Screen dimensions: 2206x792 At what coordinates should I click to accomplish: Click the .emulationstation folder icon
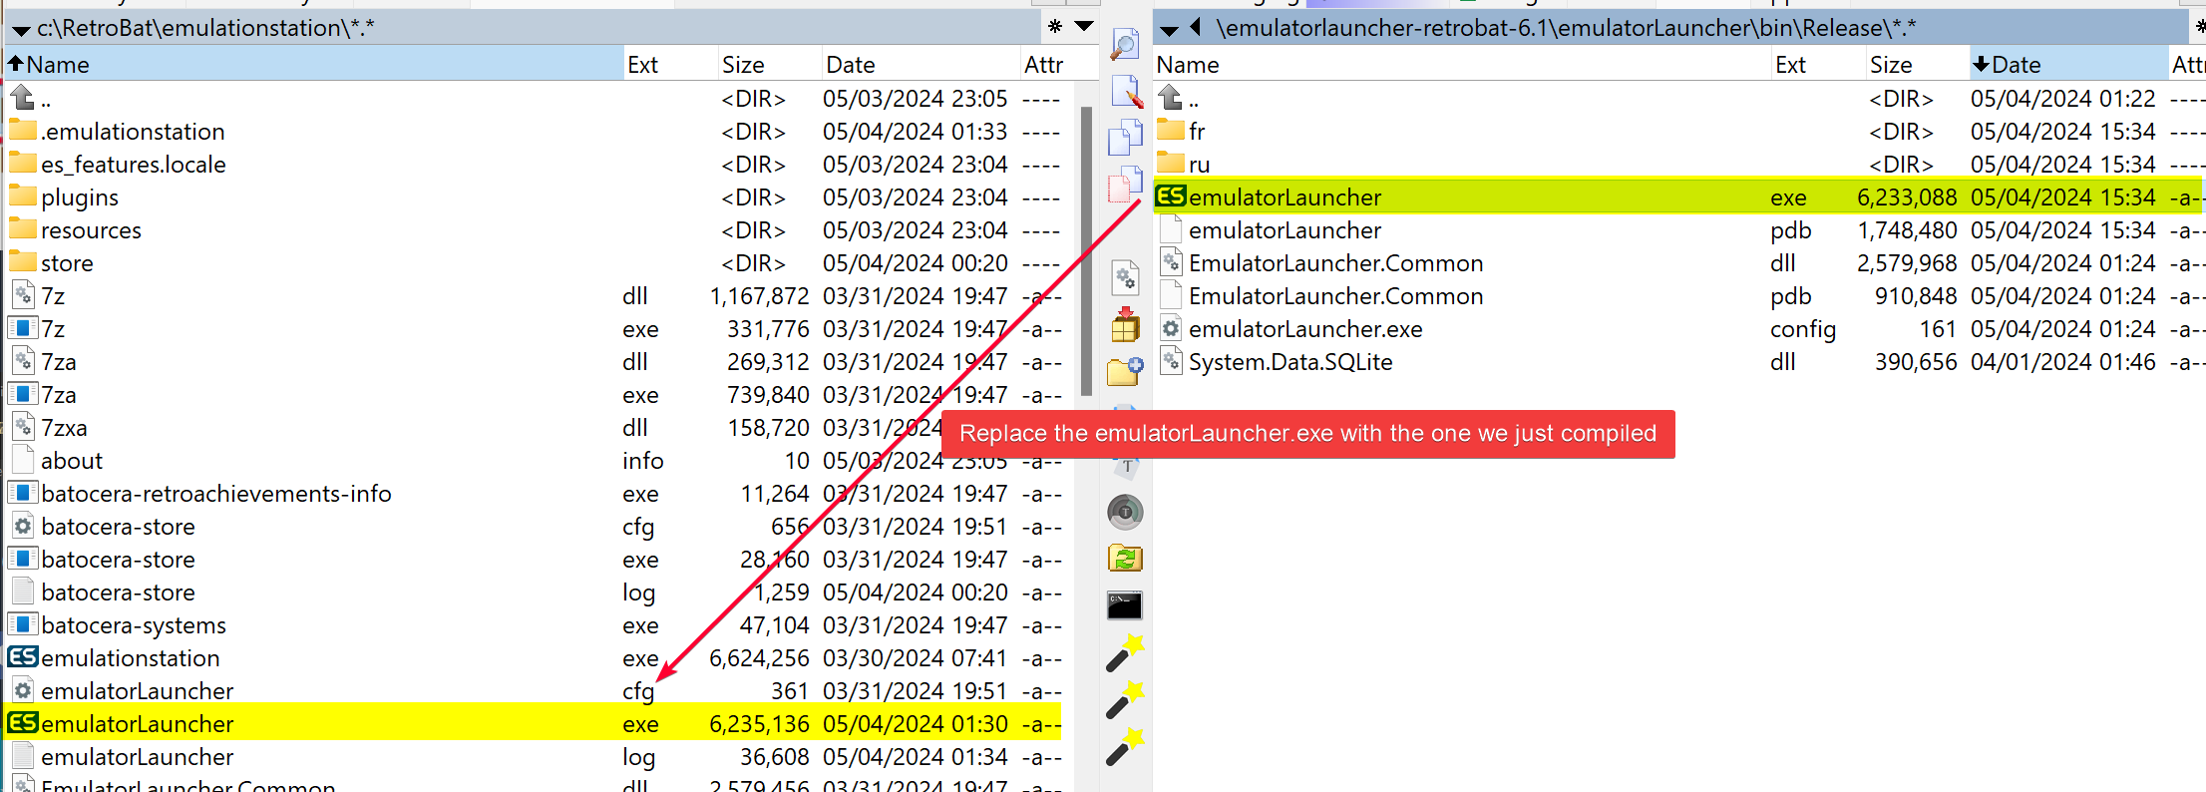[23, 131]
